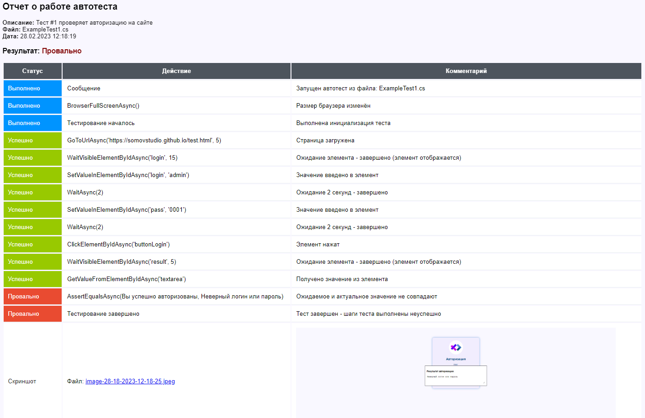Screen dimensions: 645x418
Task: Click the 'Отчет о работе автотеста' heading
Action: [x=60, y=7]
